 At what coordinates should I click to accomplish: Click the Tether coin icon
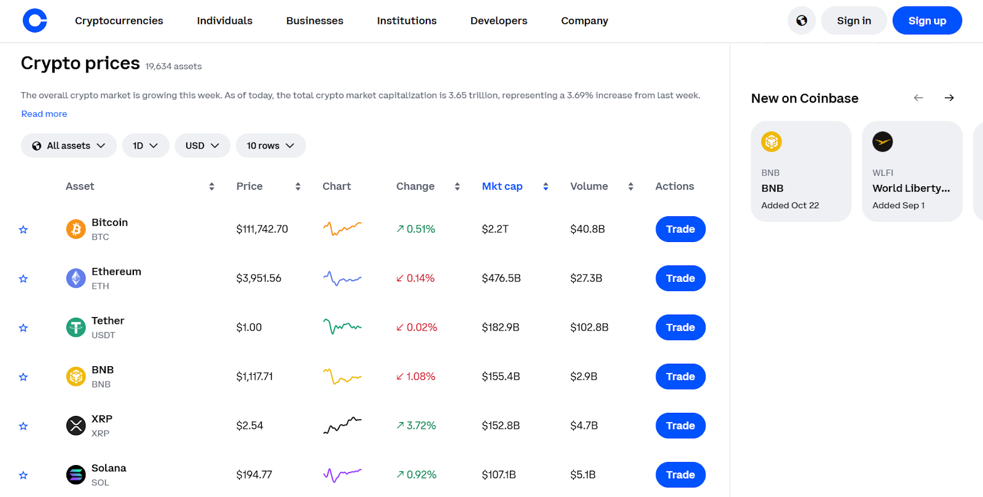click(76, 327)
